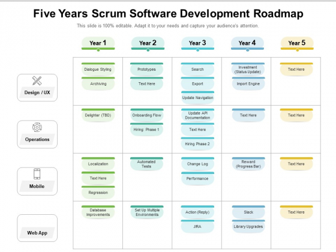Select Text Here in Year 5 Mobile row
This screenshot has width=336, height=252.
pos(296,163)
